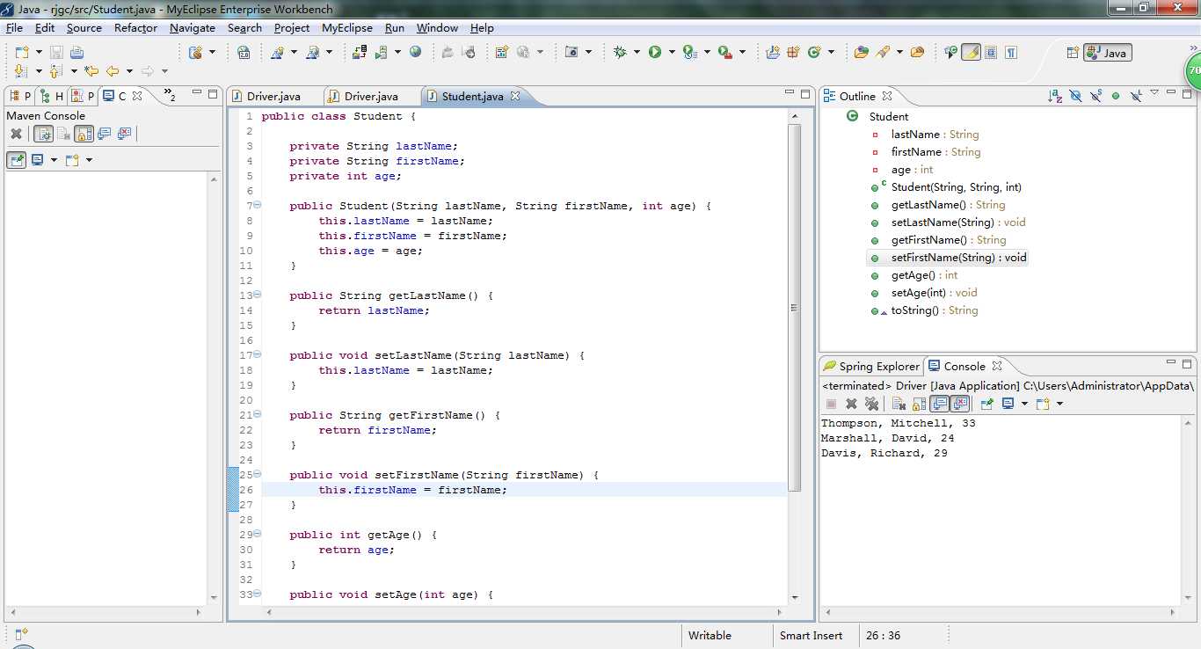This screenshot has width=1201, height=649.
Task: Click the editor vertical scrollbar thumb
Action: (795, 308)
